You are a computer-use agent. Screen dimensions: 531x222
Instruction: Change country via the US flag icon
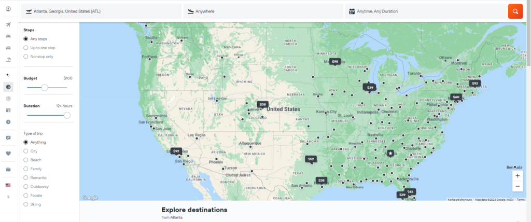point(8,185)
